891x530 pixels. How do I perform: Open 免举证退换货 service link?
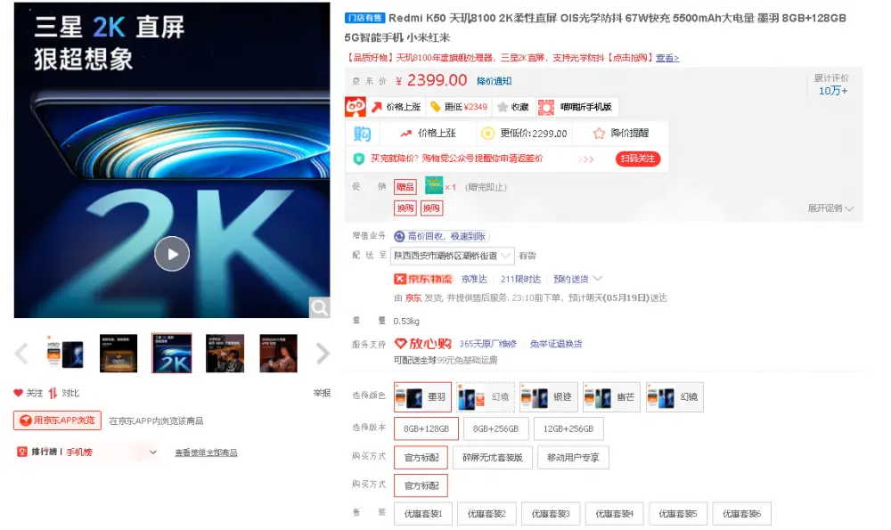(x=556, y=344)
